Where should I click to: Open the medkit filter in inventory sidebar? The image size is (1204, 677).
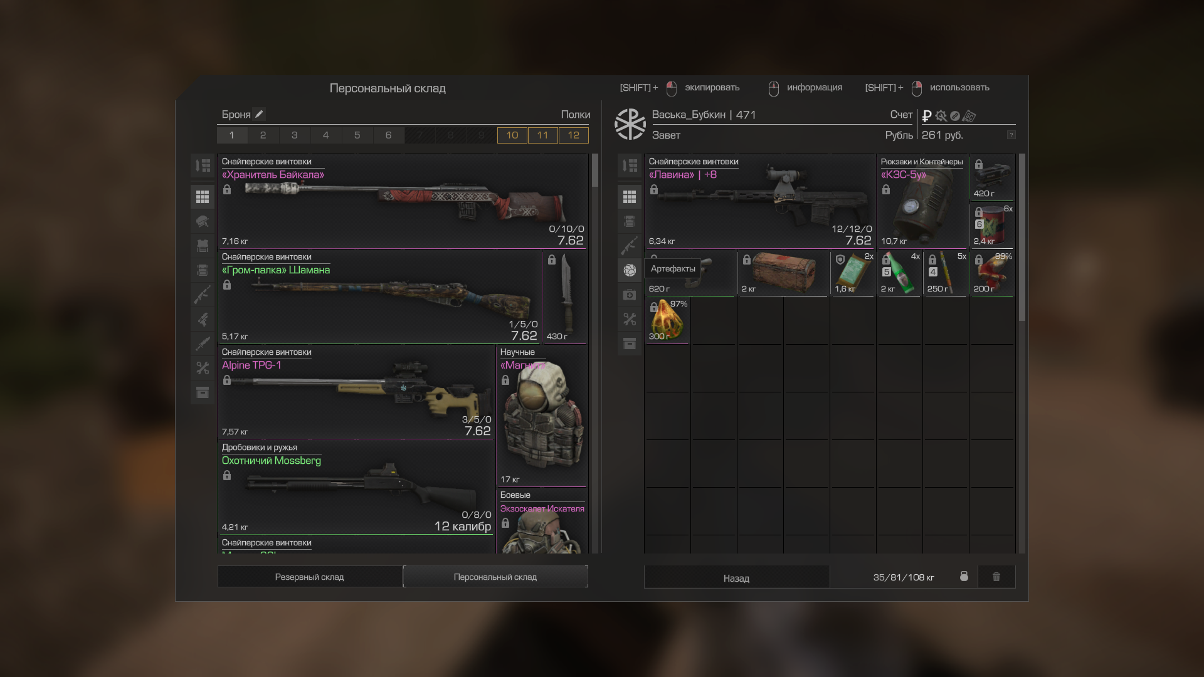pos(630,295)
